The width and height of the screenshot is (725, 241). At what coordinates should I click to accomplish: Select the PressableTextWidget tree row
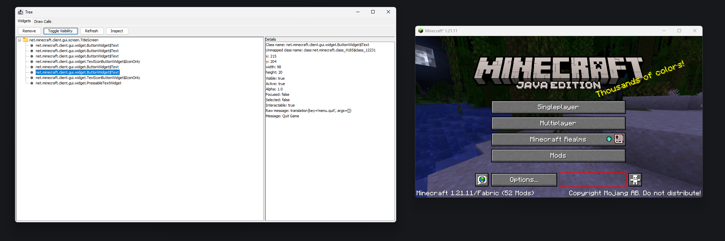78,83
